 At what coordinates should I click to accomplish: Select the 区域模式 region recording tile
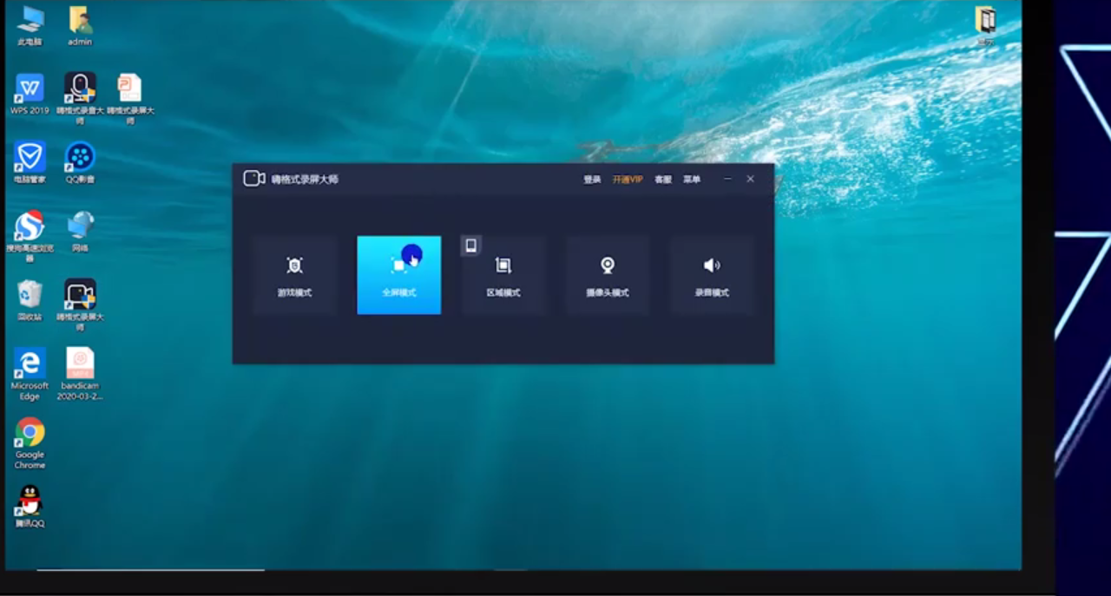tap(503, 275)
